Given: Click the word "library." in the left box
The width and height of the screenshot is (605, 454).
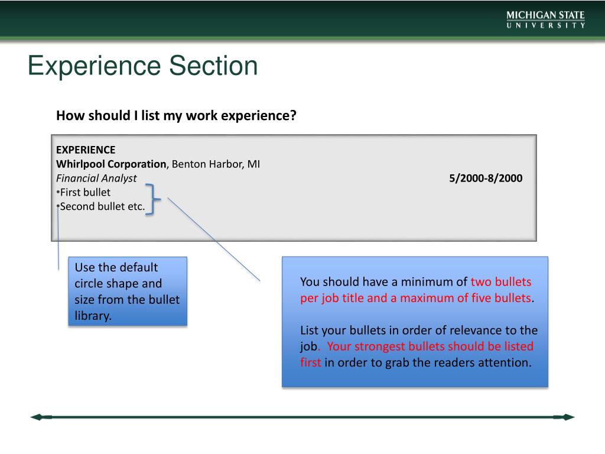Looking at the screenshot, I should coord(93,316).
